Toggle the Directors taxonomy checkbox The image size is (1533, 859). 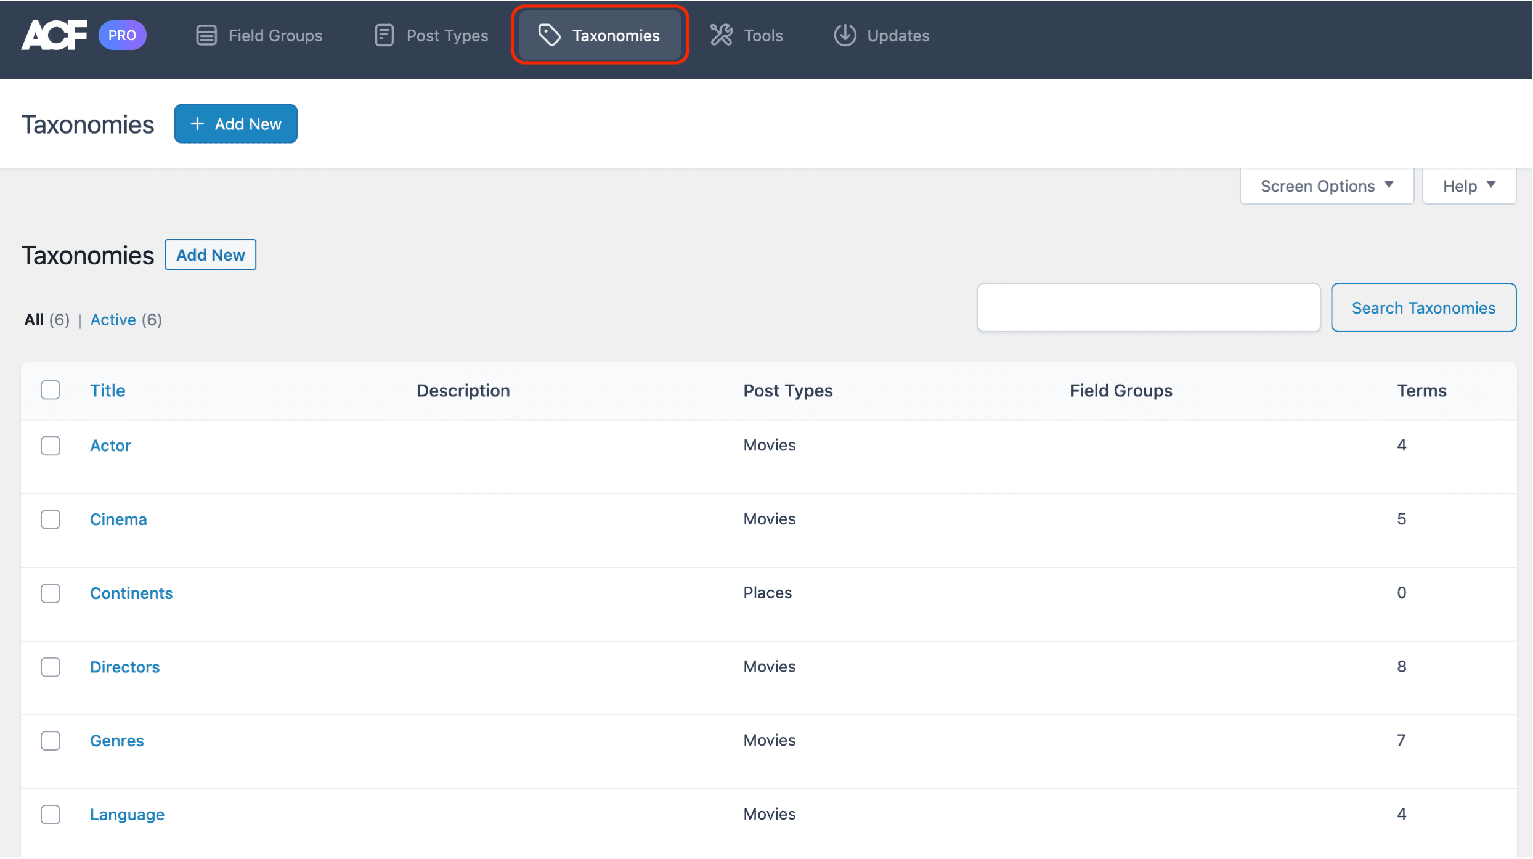point(51,666)
